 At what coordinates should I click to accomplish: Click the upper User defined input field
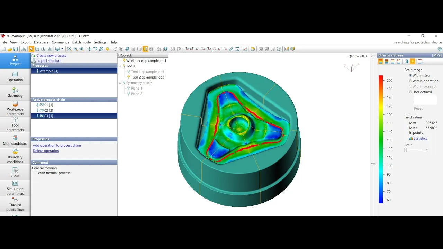[425, 98]
